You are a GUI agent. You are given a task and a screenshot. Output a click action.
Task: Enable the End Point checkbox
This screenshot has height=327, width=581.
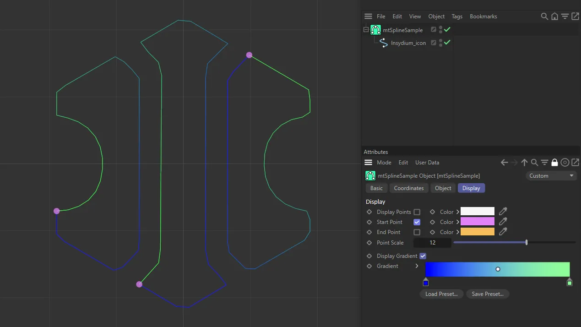point(417,232)
